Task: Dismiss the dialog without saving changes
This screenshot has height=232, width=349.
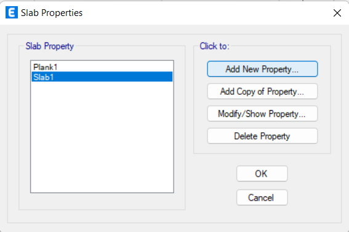Action: tap(262, 198)
